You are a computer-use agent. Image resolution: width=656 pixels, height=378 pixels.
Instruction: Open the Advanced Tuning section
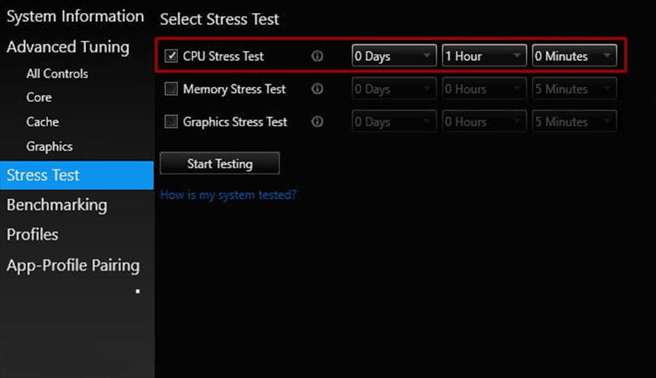pos(68,47)
